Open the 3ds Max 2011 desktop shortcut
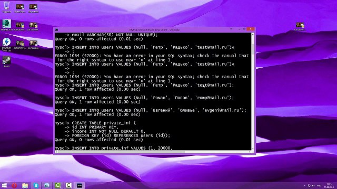Screen dimensions: 337x189 7,25
